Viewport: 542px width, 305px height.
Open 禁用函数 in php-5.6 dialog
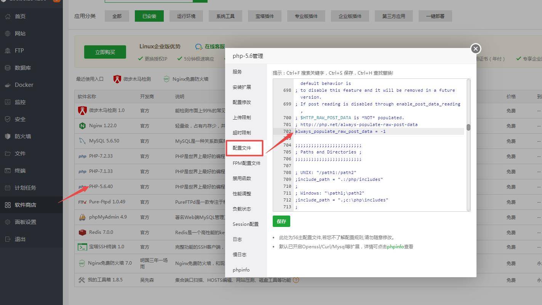click(246, 178)
